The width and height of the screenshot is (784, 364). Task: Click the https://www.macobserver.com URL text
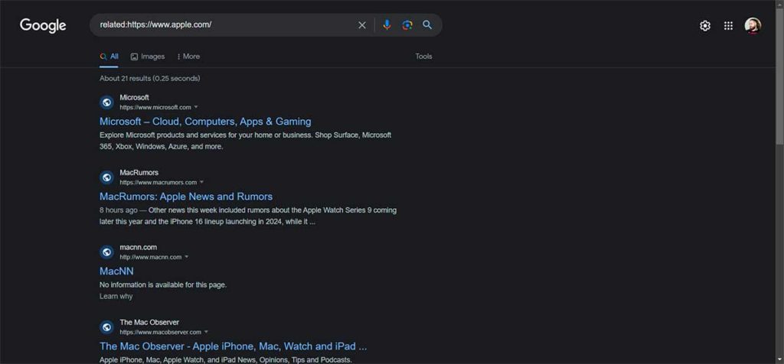tap(161, 332)
